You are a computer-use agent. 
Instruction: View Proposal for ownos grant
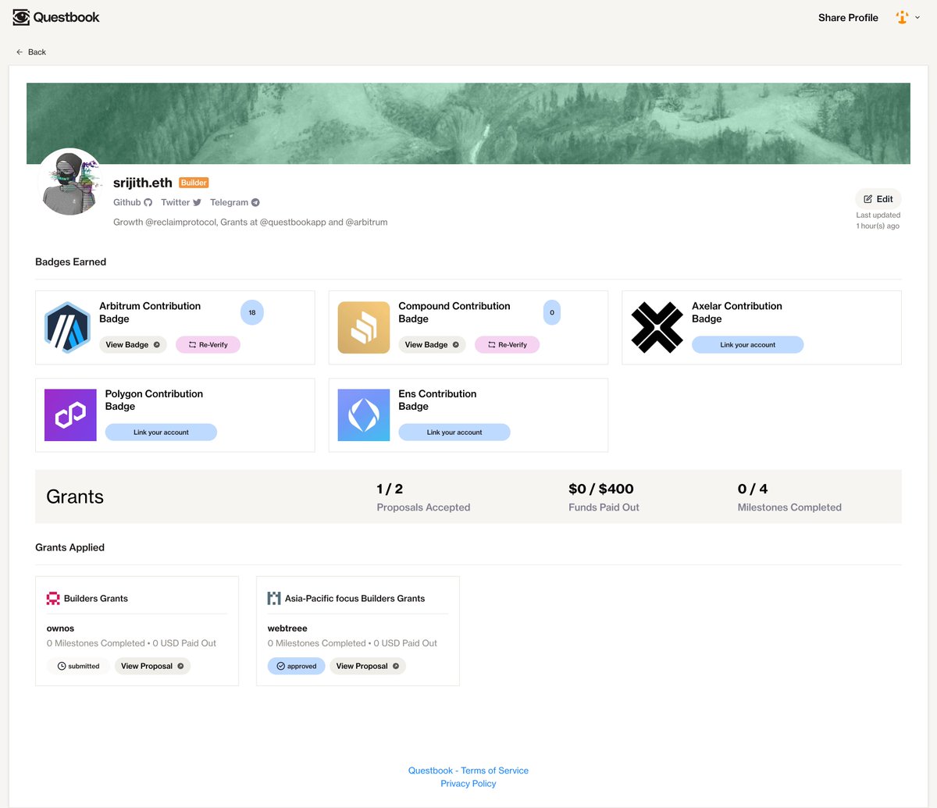point(152,666)
